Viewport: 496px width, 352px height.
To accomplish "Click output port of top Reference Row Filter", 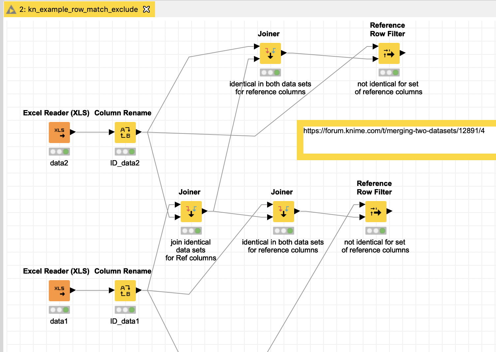I will point(403,53).
